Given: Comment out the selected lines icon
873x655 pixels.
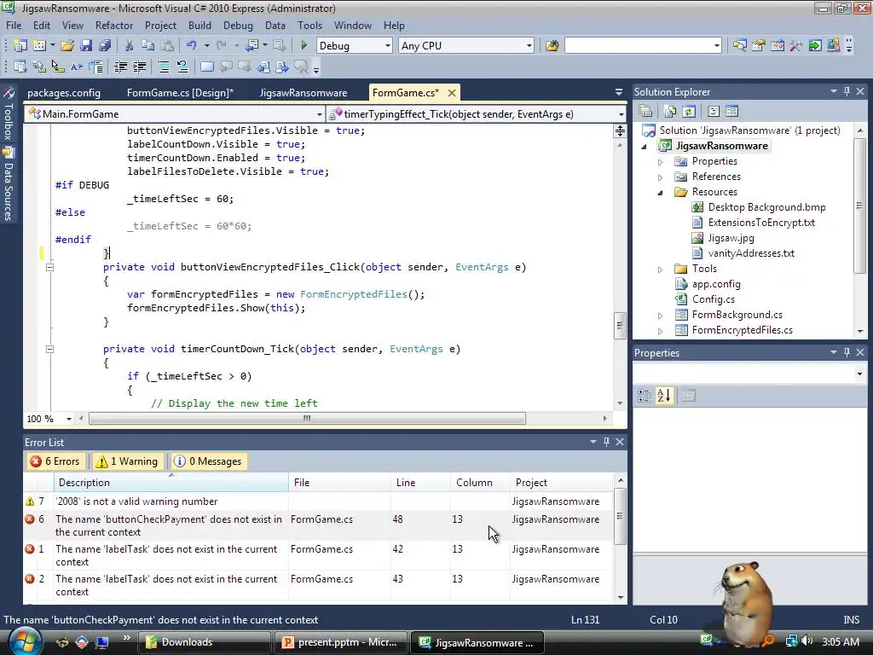Looking at the screenshot, I should pos(164,67).
